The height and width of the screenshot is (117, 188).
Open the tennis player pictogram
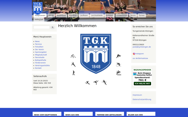87,83
